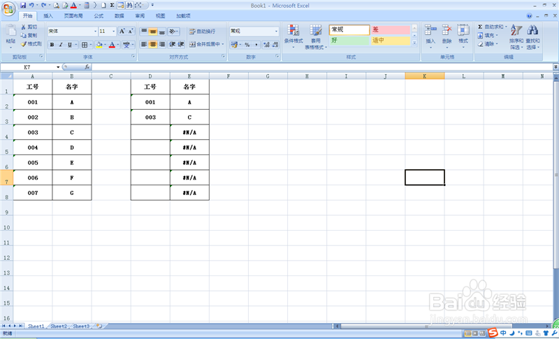Image resolution: width=559 pixels, height=339 pixels.
Task: Undo the last action
Action: 31,6
